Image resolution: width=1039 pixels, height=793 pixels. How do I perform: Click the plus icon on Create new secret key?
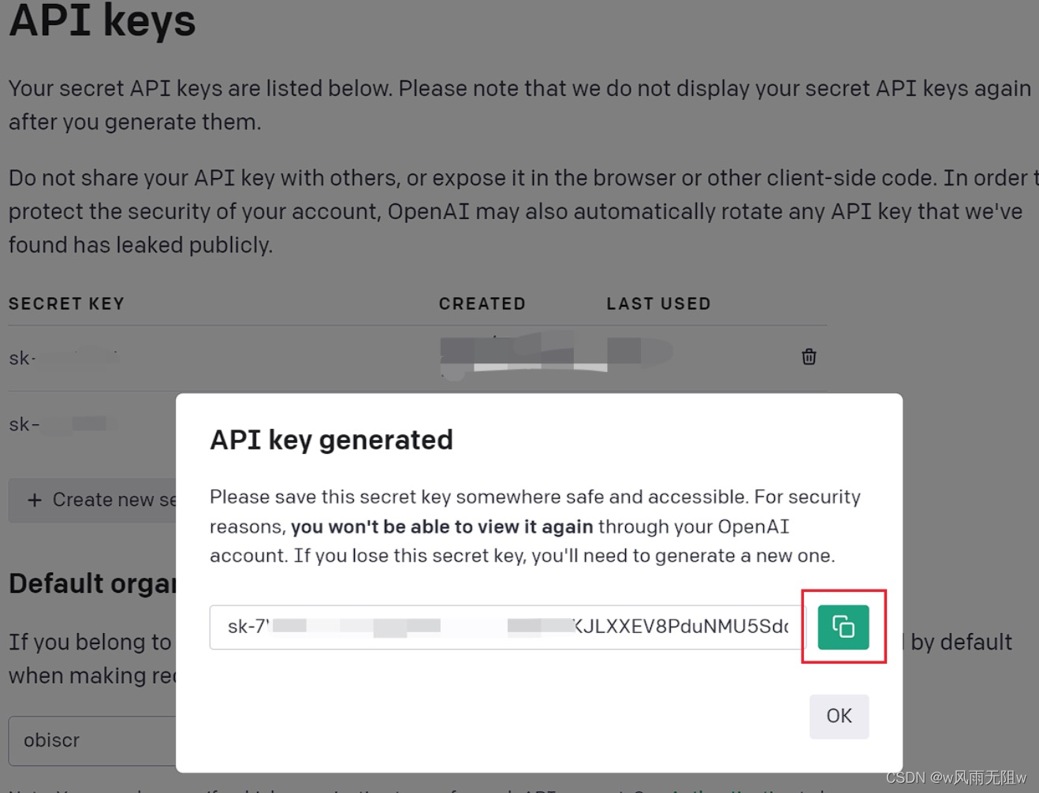point(35,500)
